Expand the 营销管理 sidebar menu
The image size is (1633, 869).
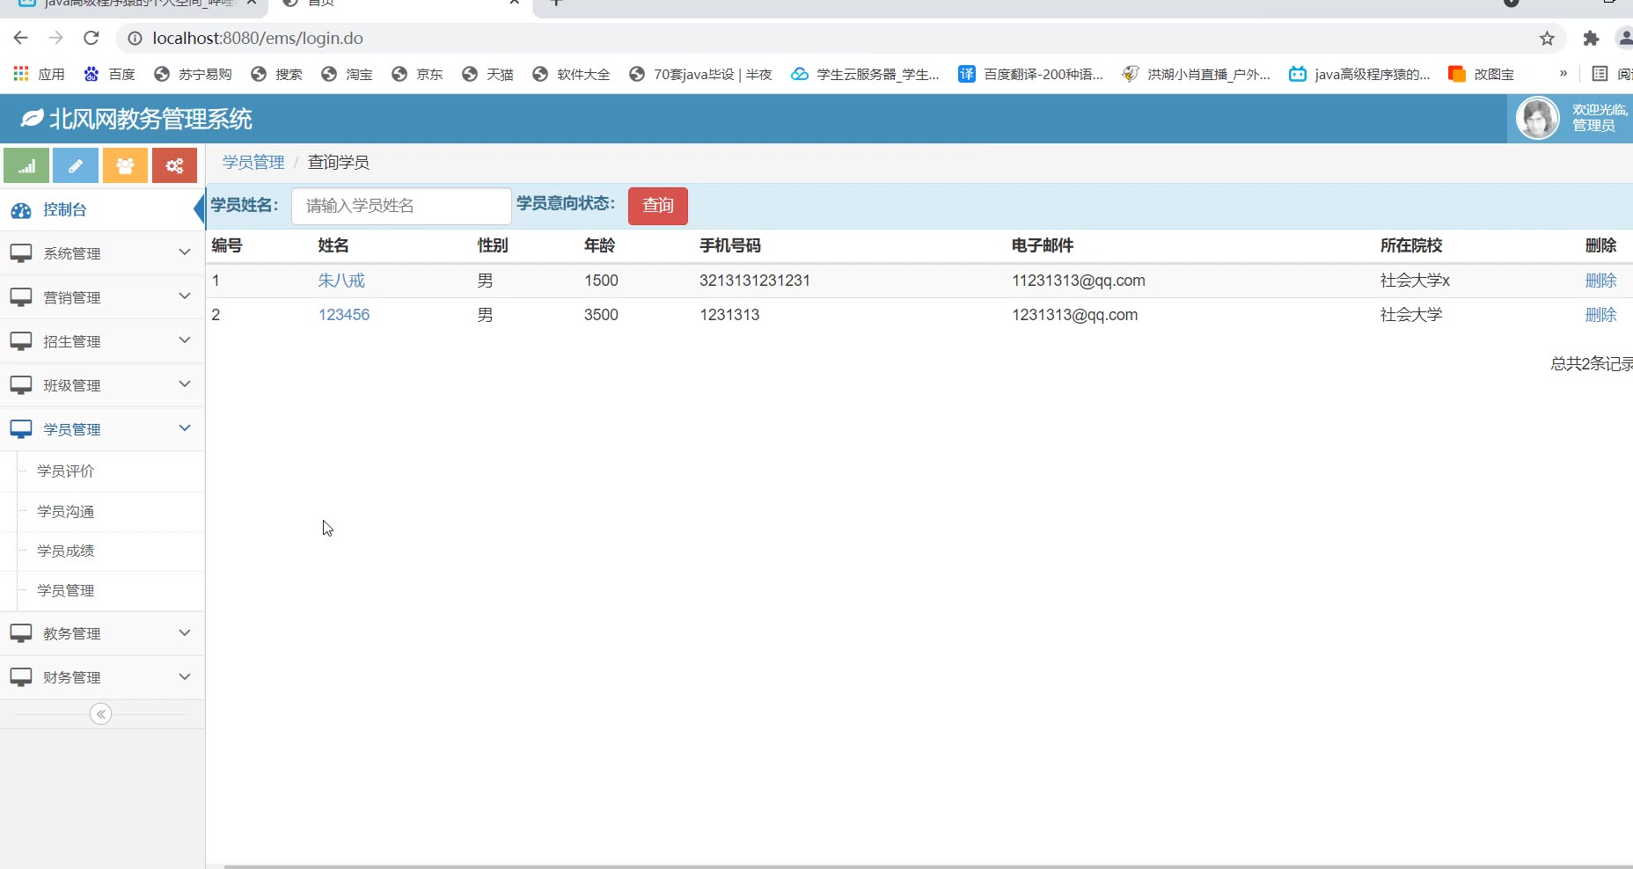tap(102, 297)
